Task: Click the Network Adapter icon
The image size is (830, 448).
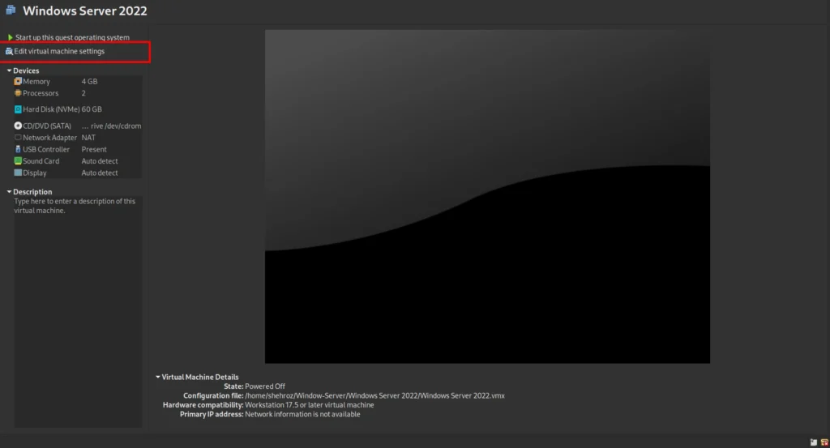Action: pos(18,138)
